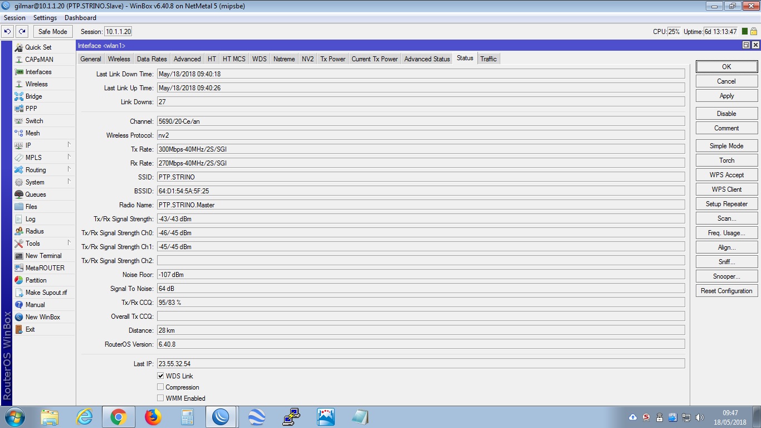The width and height of the screenshot is (761, 428).
Task: Open the Advanced Status tab
Action: pyautogui.click(x=427, y=59)
